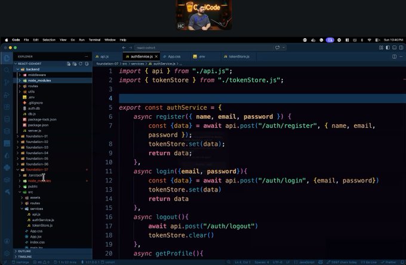This screenshot has height=265, width=406.
Task: Expand the OUTLINE section
Action: pyautogui.click(x=53, y=251)
